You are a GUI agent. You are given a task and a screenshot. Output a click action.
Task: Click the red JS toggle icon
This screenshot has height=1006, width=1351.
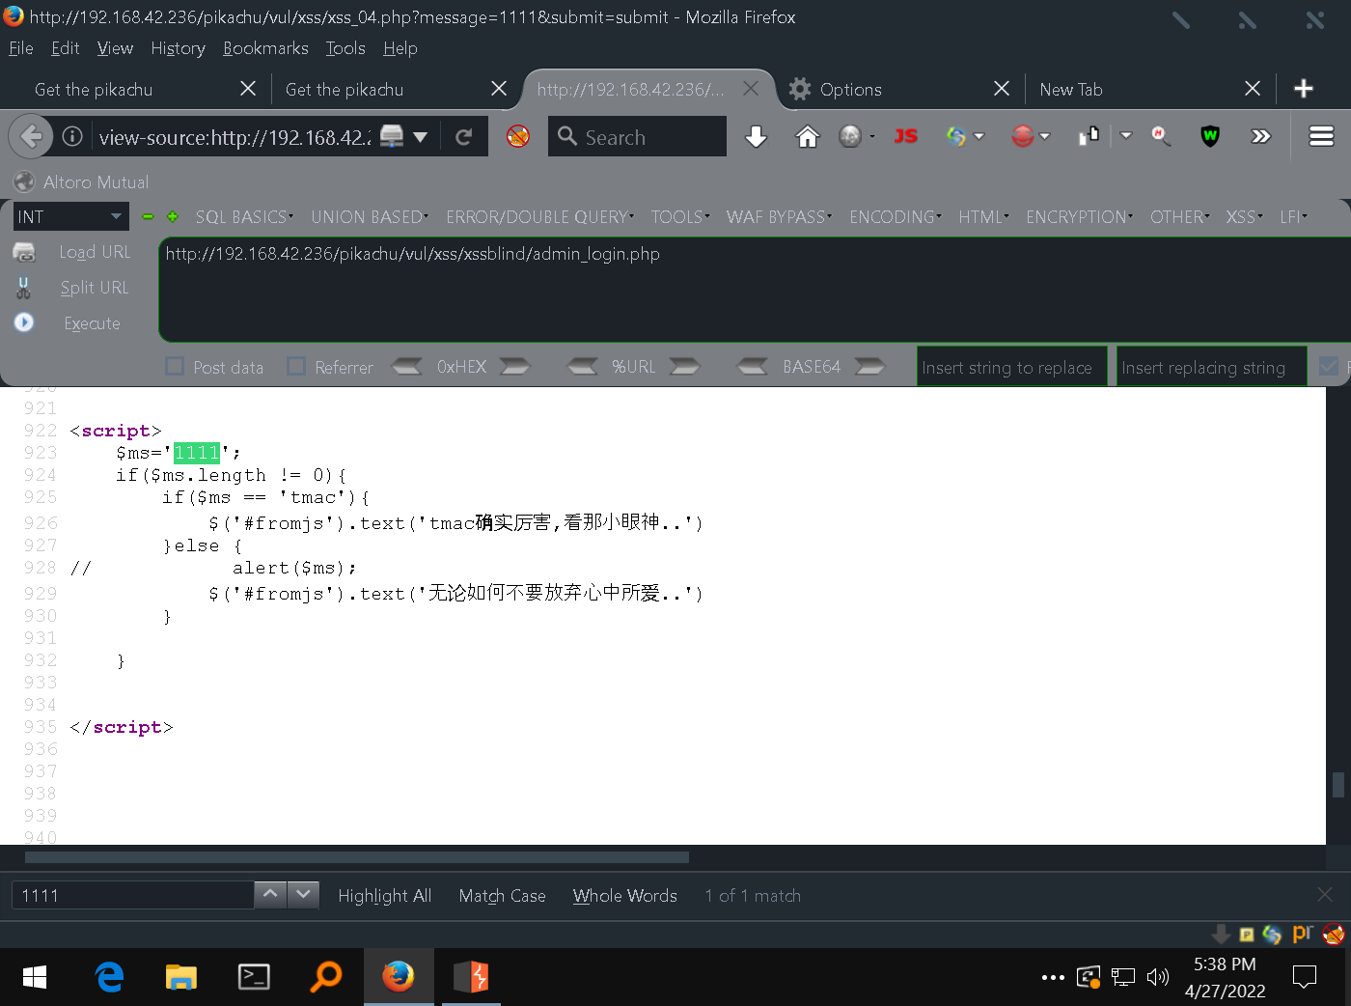905,136
